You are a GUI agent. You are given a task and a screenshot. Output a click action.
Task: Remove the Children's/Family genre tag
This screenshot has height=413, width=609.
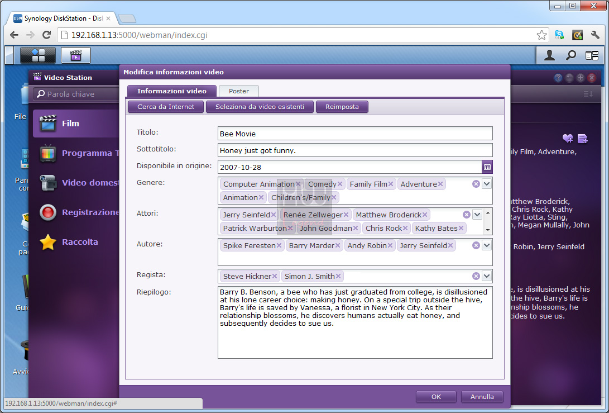tap(334, 197)
